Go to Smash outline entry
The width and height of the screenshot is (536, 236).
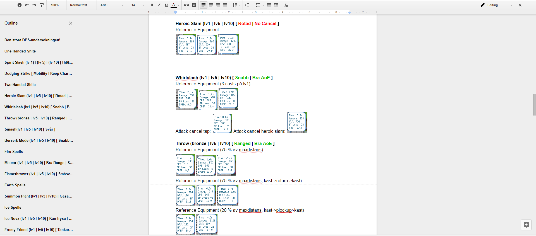[30, 129]
